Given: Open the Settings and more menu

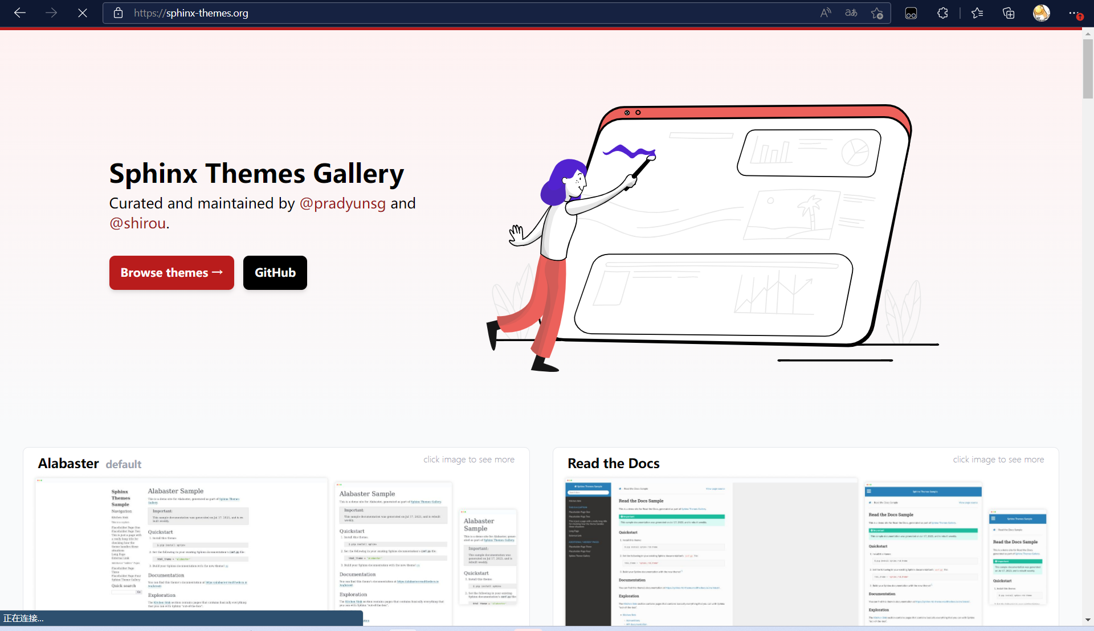Looking at the screenshot, I should (x=1075, y=13).
